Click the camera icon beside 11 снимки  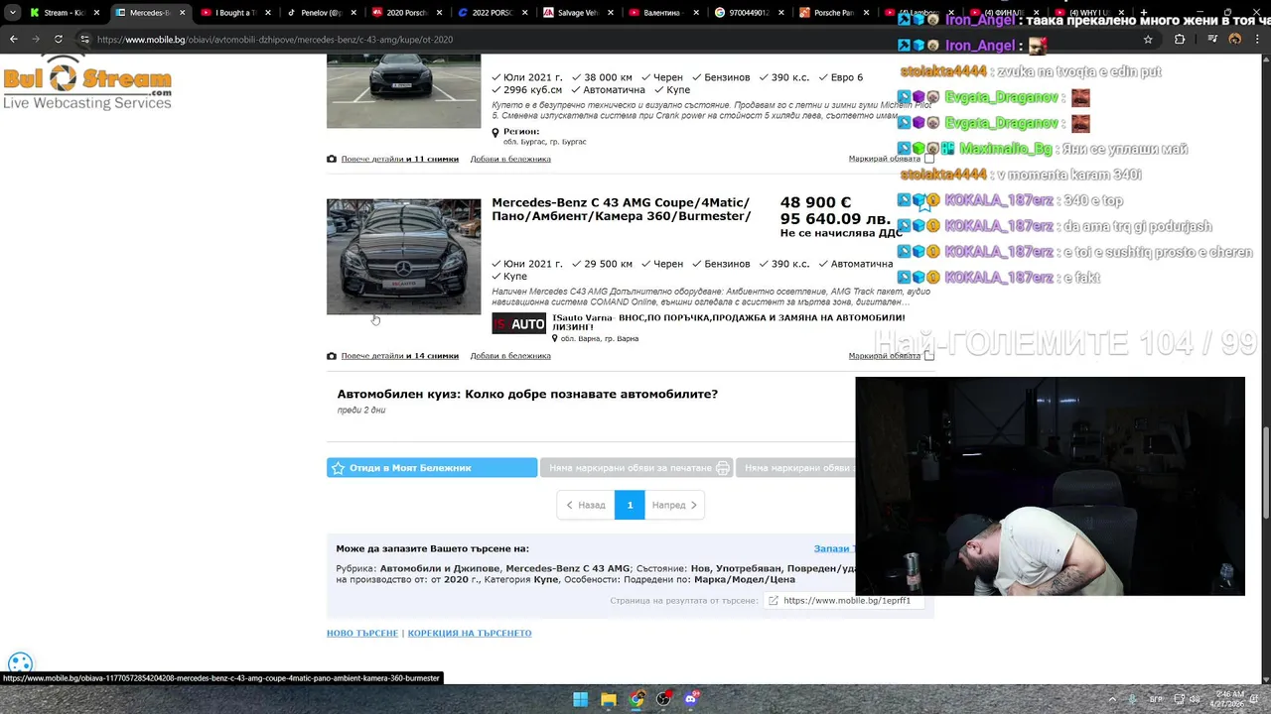click(x=332, y=159)
